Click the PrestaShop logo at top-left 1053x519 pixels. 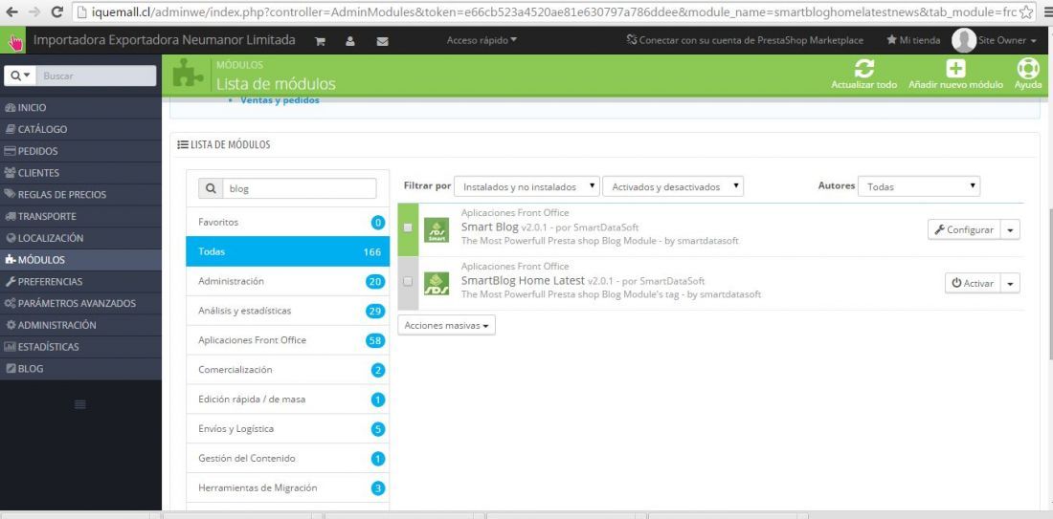tap(13, 41)
